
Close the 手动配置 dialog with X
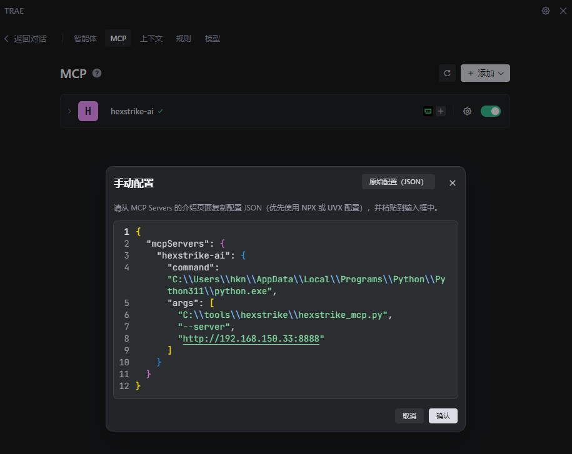click(x=453, y=183)
